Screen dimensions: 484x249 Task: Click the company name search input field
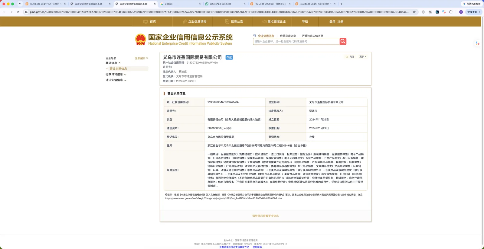pyautogui.click(x=296, y=41)
